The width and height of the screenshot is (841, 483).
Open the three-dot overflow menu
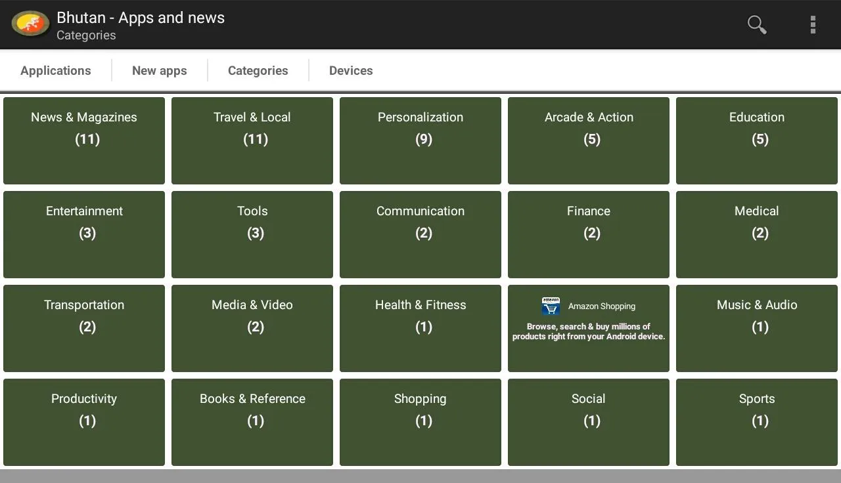(x=813, y=24)
